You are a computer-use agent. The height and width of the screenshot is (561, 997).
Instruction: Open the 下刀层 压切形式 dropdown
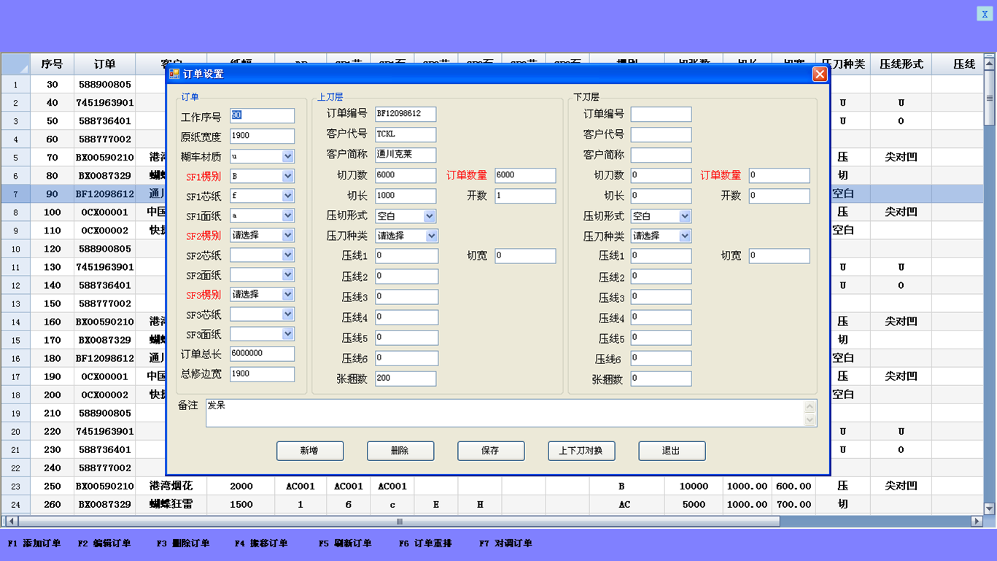pos(685,216)
